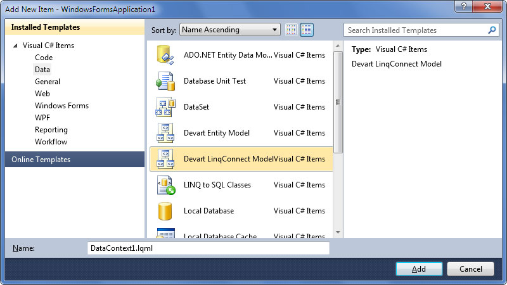
Task: Open the Help question mark button
Action: [463, 6]
